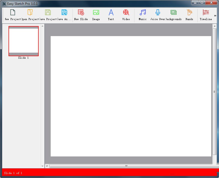Image resolution: width=219 pixels, height=178 pixels.
Task: Click the blank white slide canvas
Action: (131, 96)
